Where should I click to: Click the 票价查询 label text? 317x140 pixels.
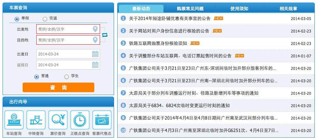(x=58, y=134)
